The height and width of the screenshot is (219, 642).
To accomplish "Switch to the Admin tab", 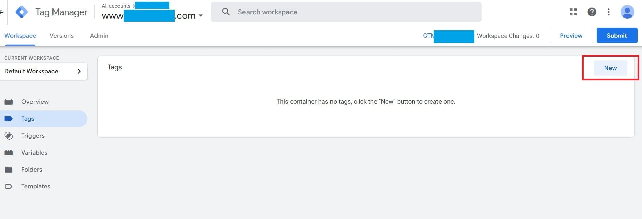I will point(99,36).
